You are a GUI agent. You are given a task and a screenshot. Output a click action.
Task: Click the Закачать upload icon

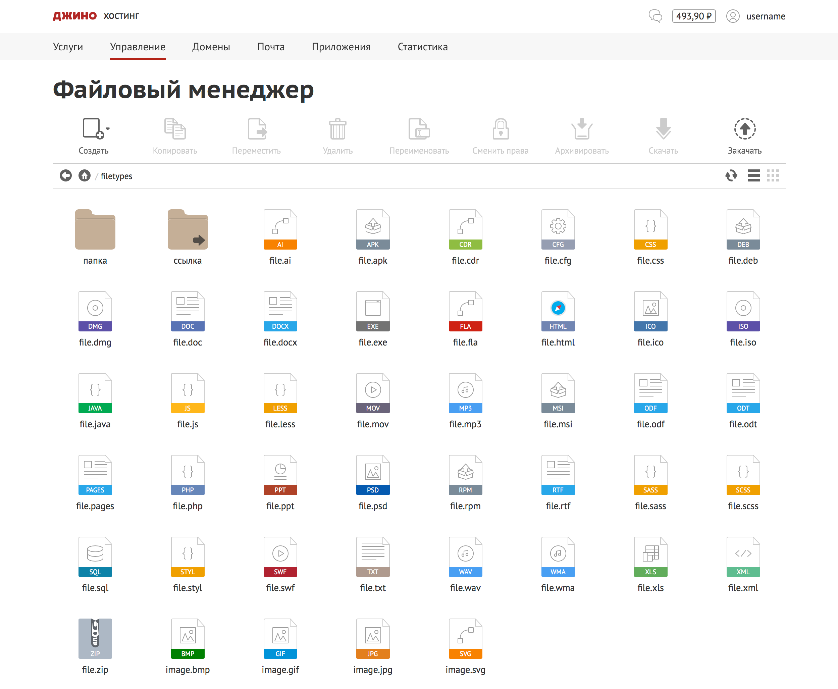tap(744, 129)
